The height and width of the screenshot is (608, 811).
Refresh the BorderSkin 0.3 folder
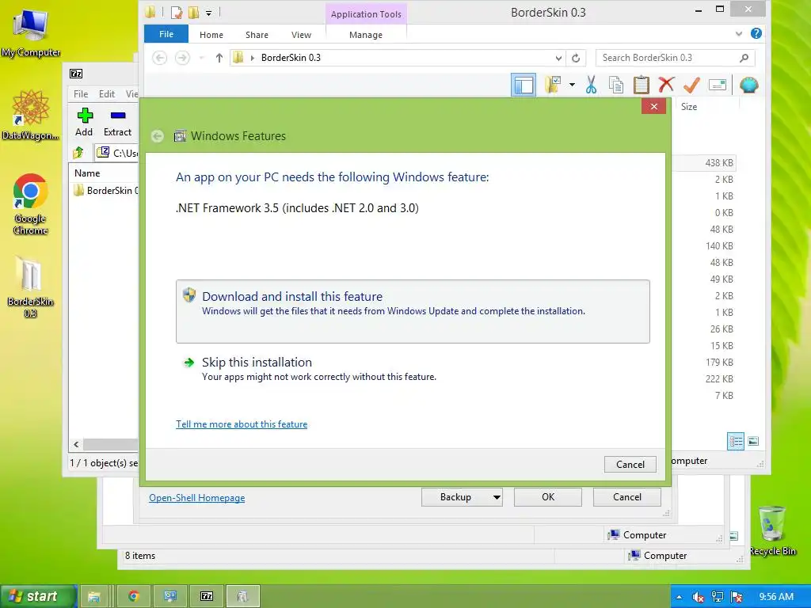point(576,58)
